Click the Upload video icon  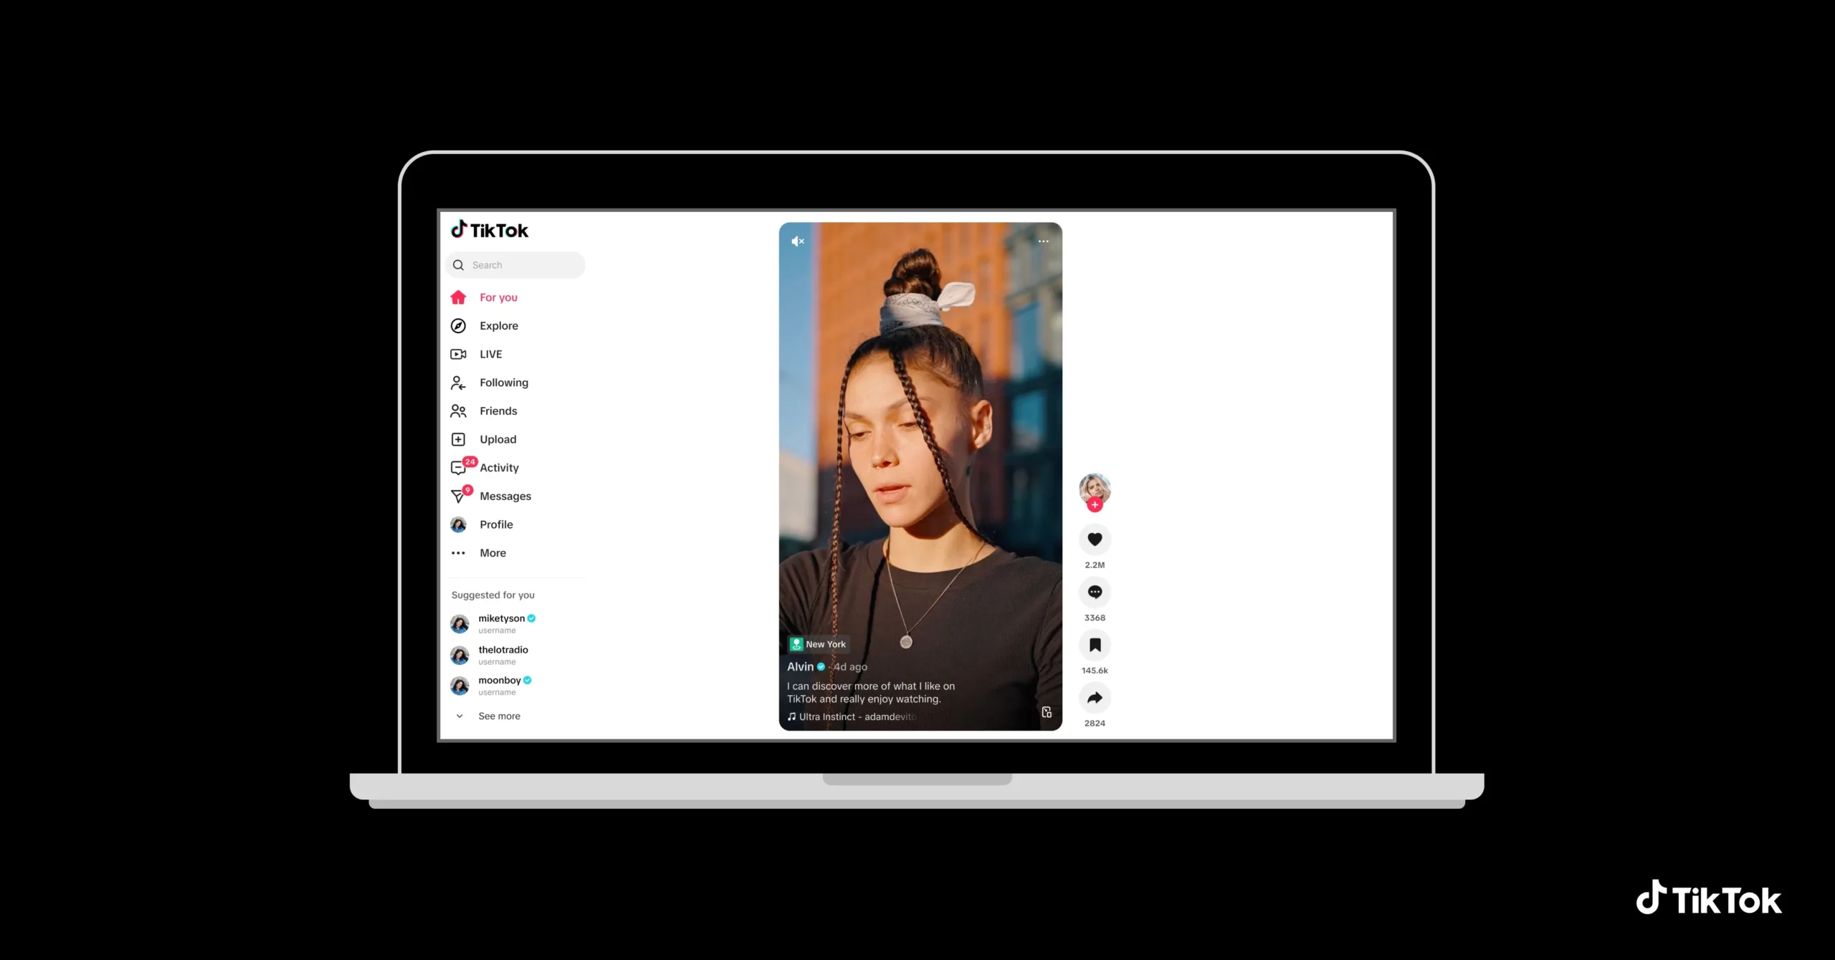click(x=457, y=439)
